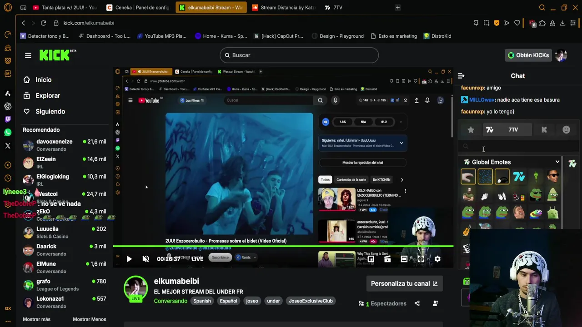Screen dimensions: 582x327
Task: Play the stream video
Action: point(129,259)
